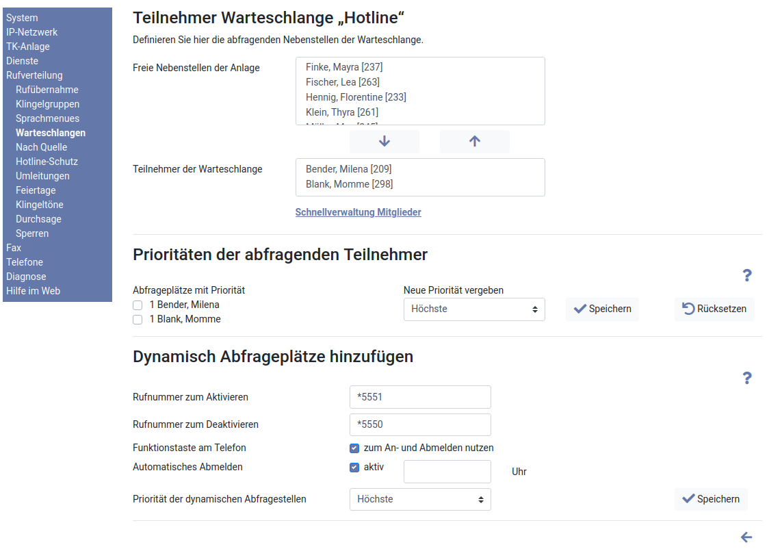Viewport: 769px width, 549px height.
Task: Open help for Prioritäten der abfragenden Teilnehmer
Action: tap(747, 275)
